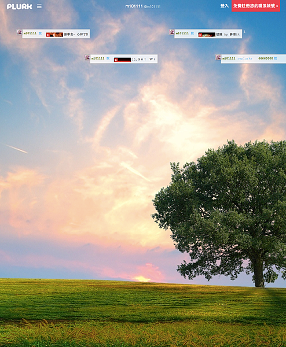
Task: Open the 張學友 post text
Action: pyautogui.click(x=76, y=34)
